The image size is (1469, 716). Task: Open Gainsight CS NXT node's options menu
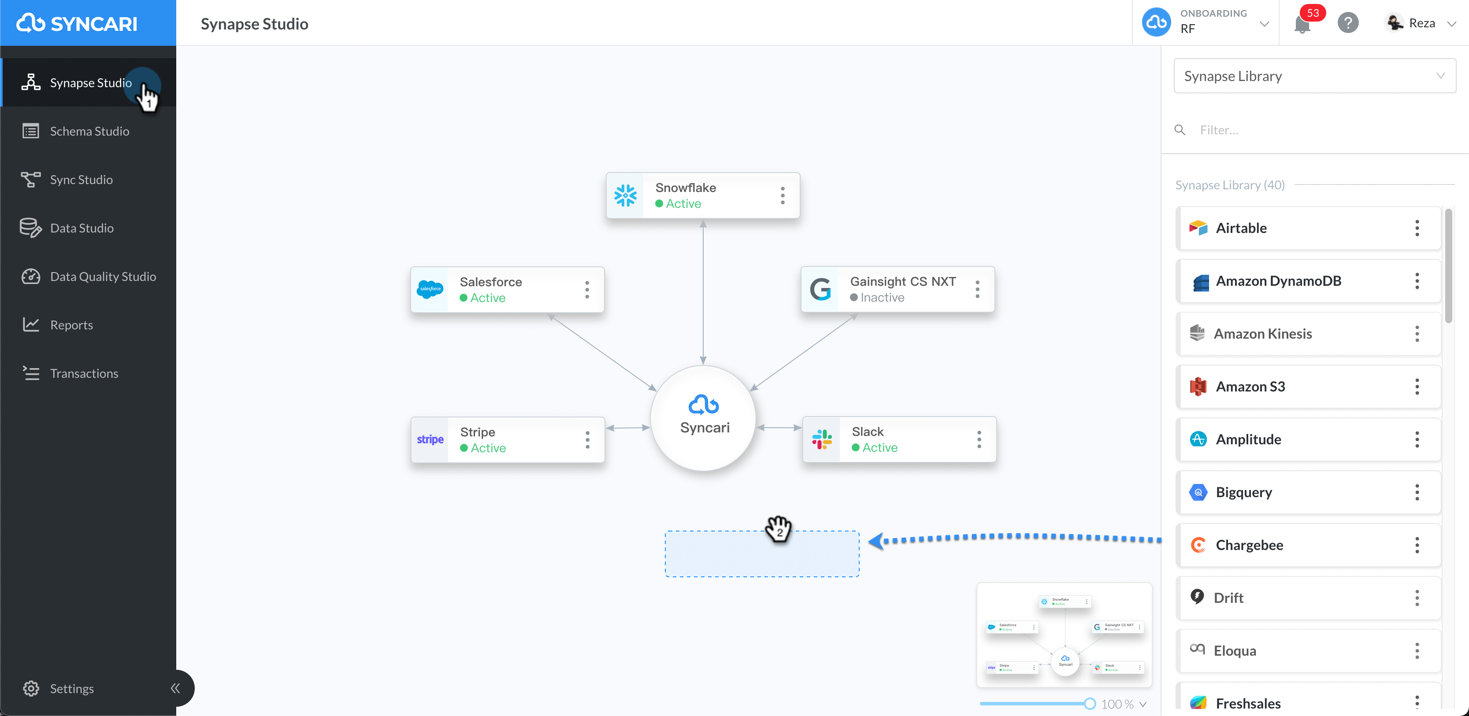(x=977, y=289)
